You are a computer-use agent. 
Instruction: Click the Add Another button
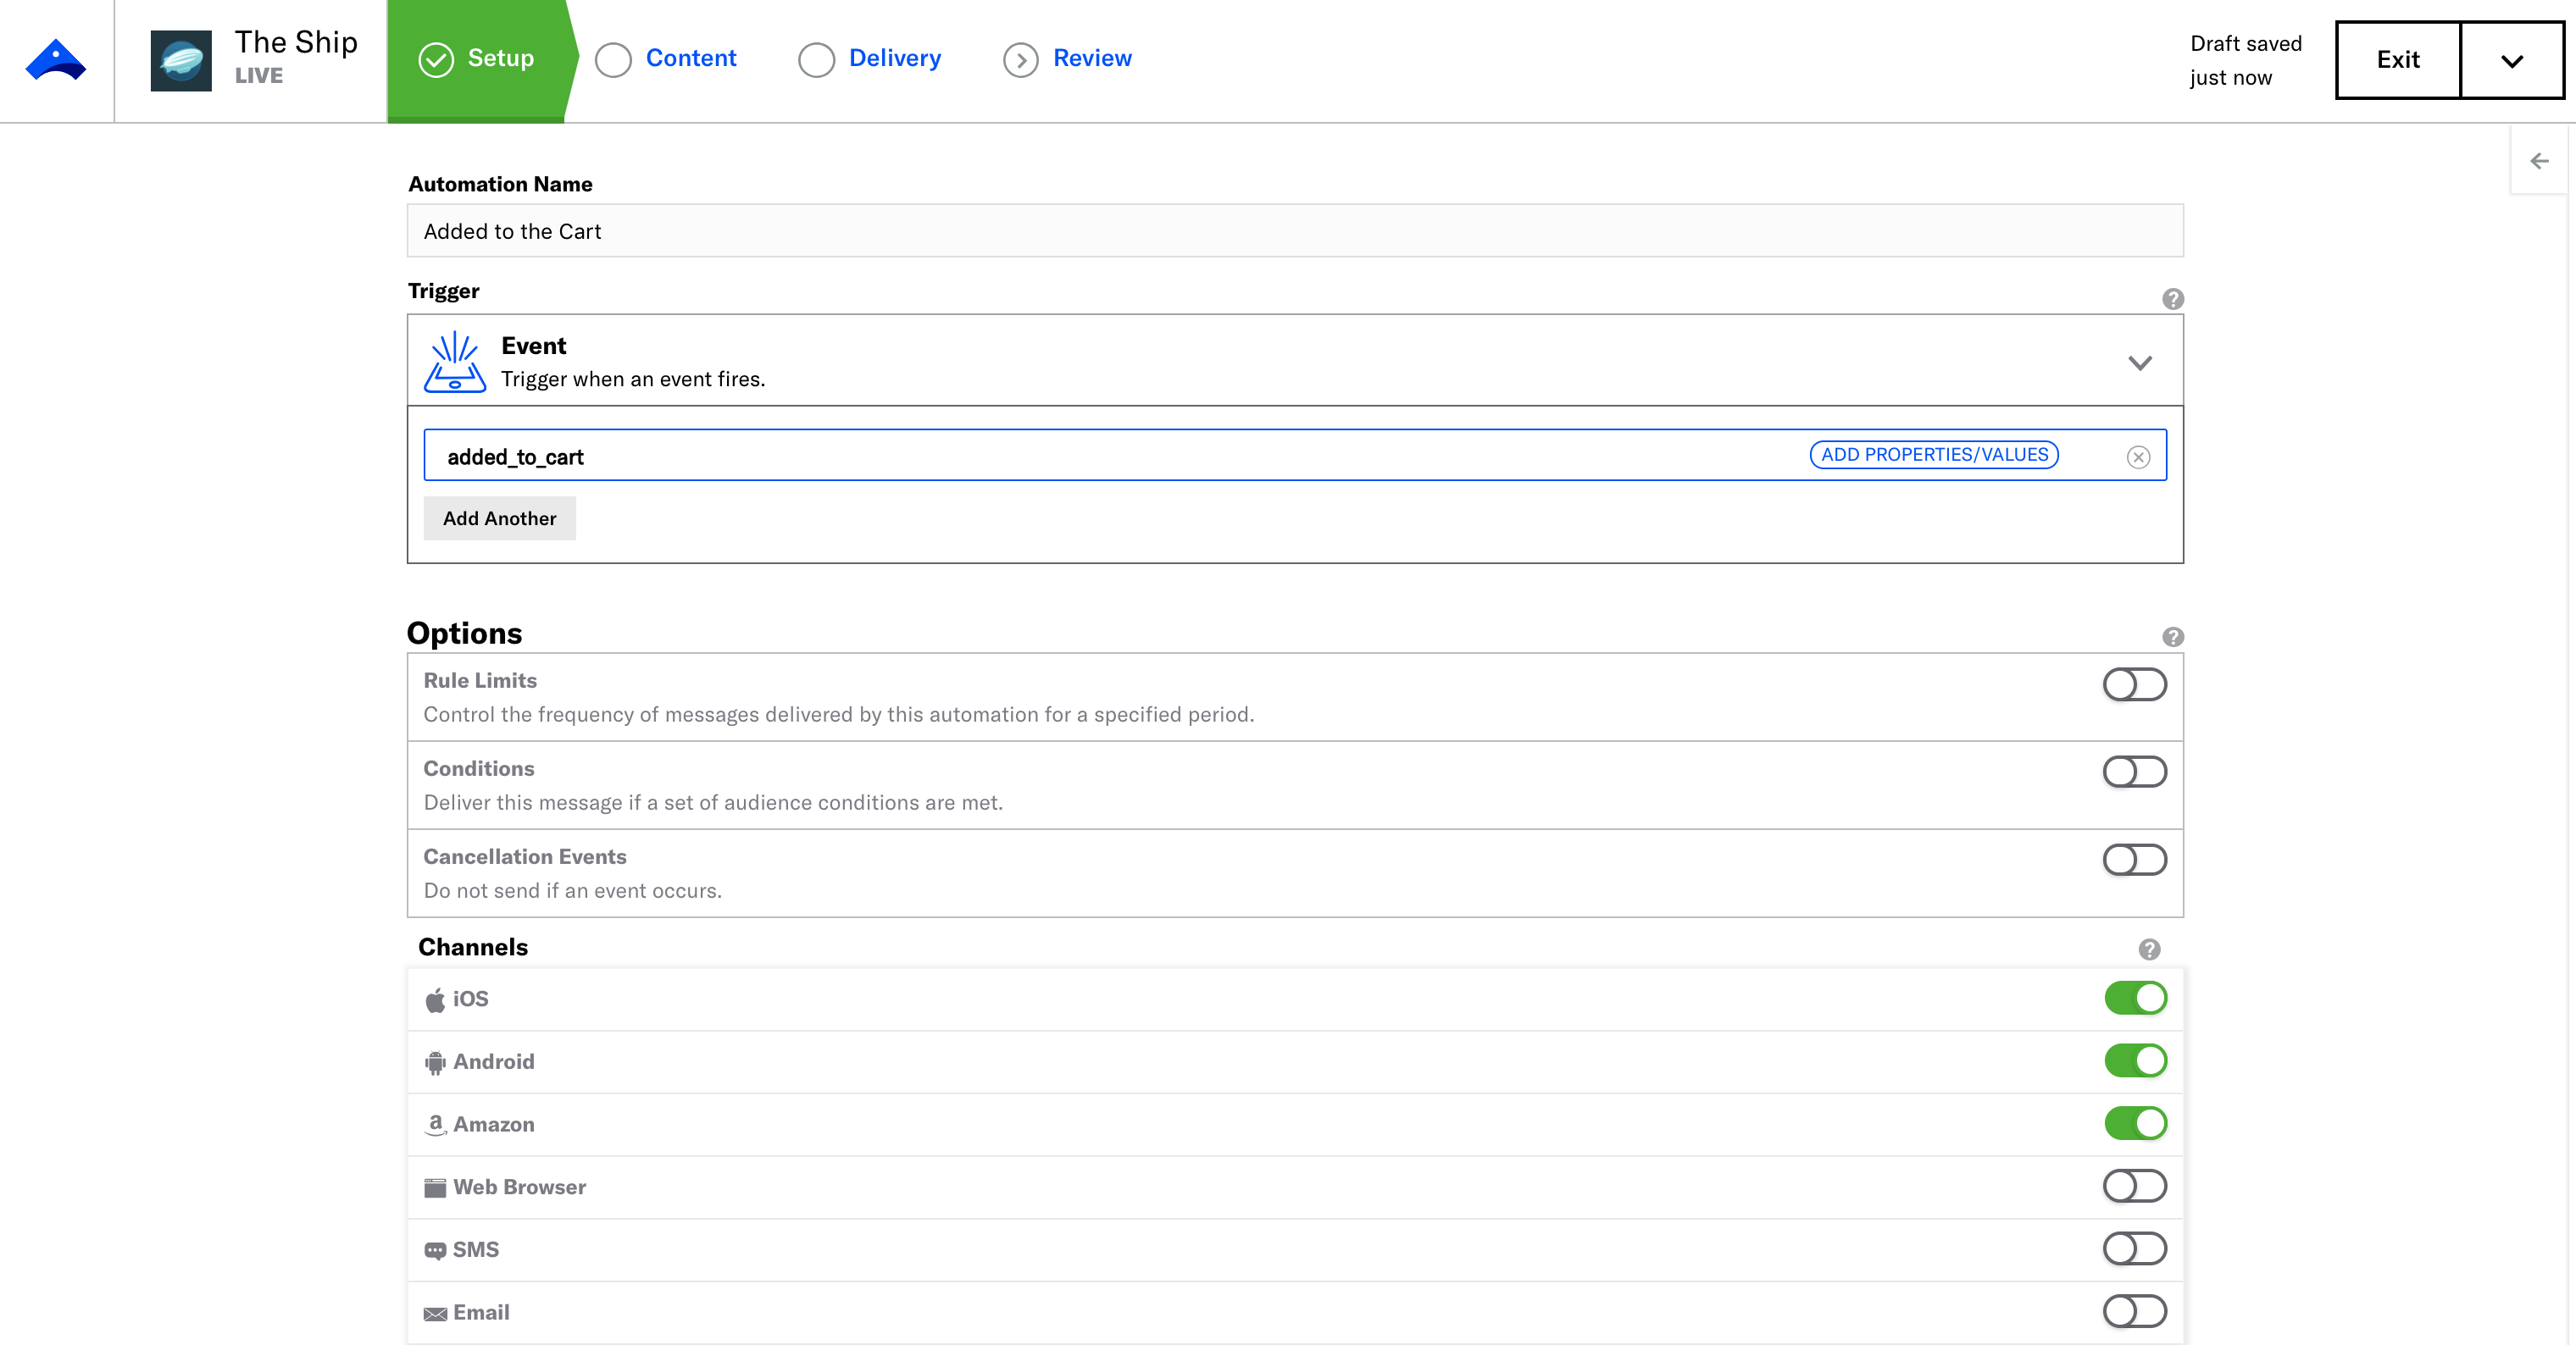(x=499, y=518)
